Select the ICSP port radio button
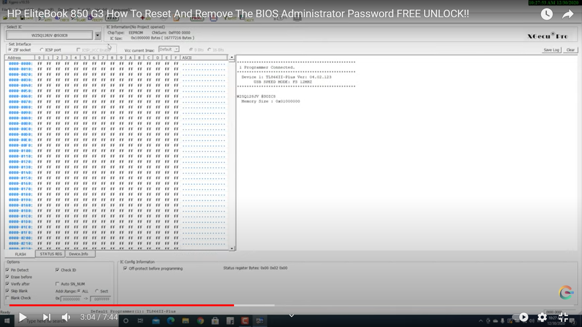This screenshot has width=582, height=327. tap(42, 50)
